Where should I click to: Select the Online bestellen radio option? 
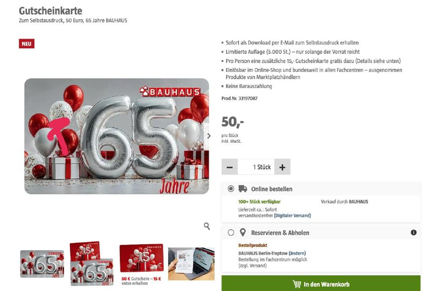[x=231, y=189]
